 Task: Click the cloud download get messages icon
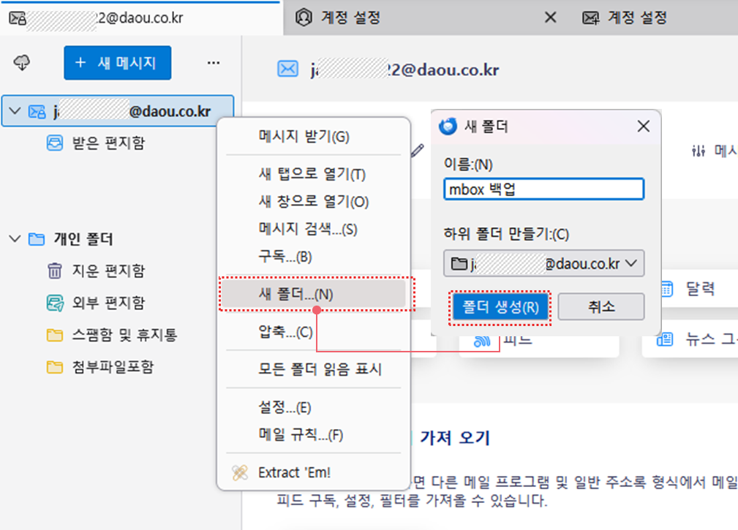(x=22, y=64)
